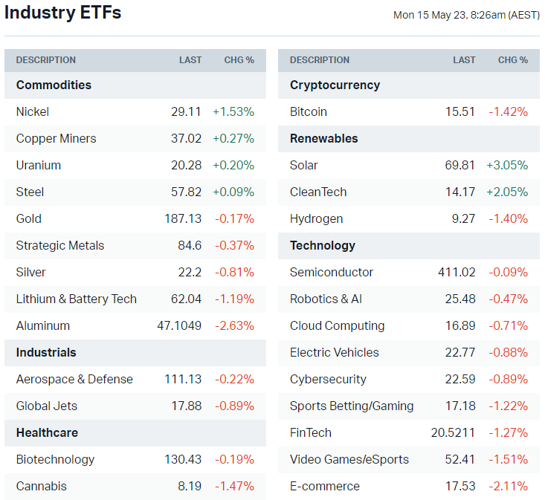The height and width of the screenshot is (500, 545).
Task: Select the Uranium ETF row
Action: (39, 165)
